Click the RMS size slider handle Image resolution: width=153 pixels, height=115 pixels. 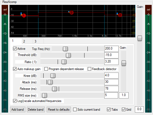(44, 96)
